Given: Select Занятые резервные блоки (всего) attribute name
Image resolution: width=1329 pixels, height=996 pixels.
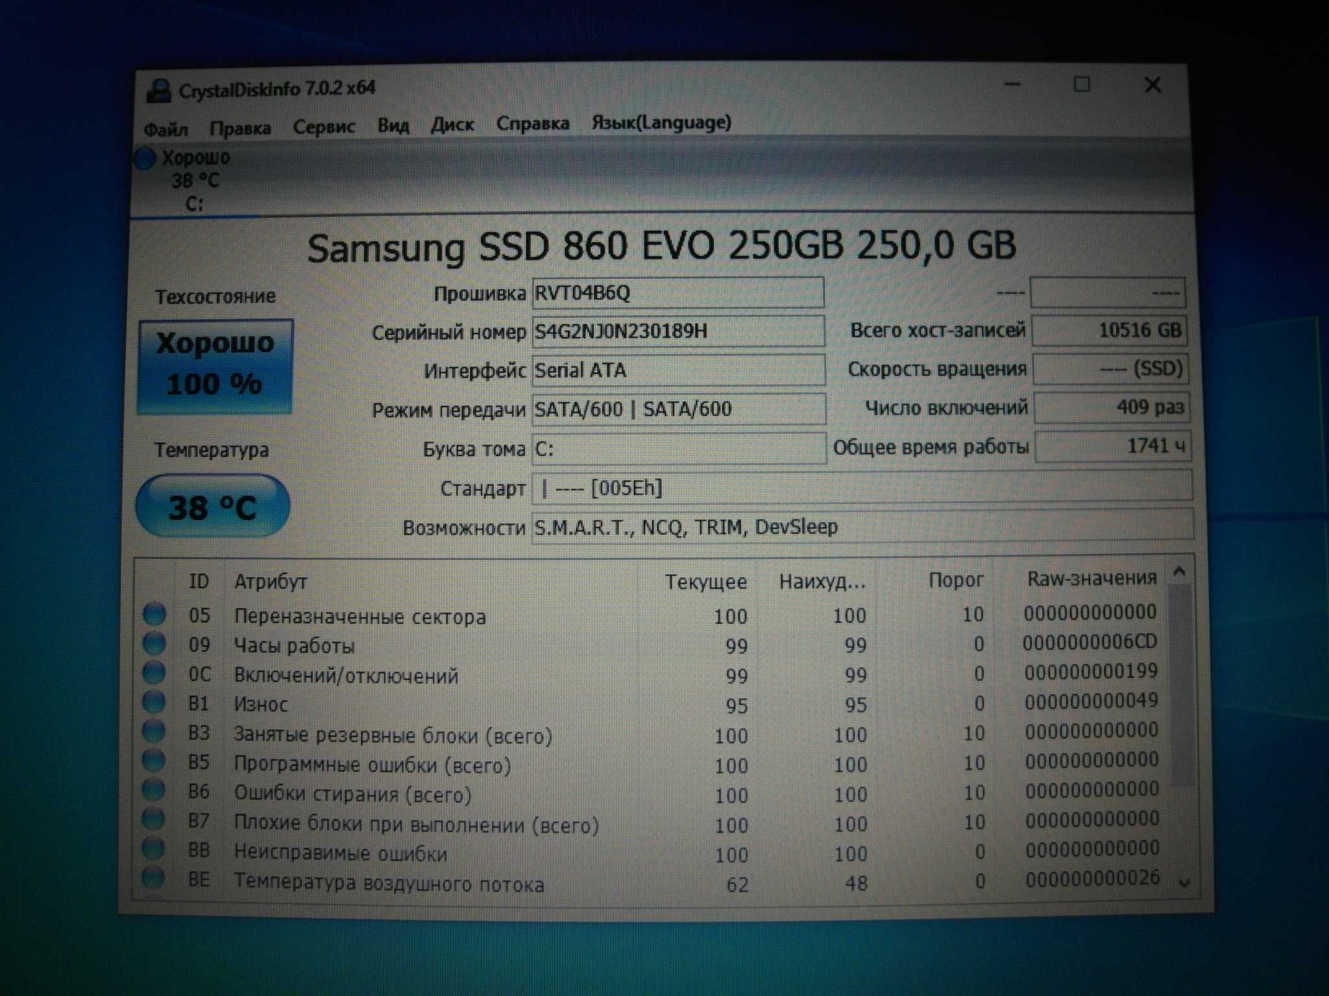Looking at the screenshot, I should coord(393,735).
